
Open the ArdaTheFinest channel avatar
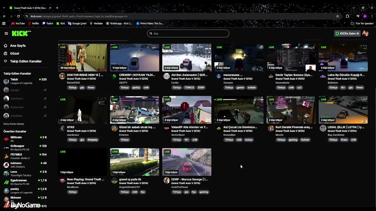pos(167,181)
